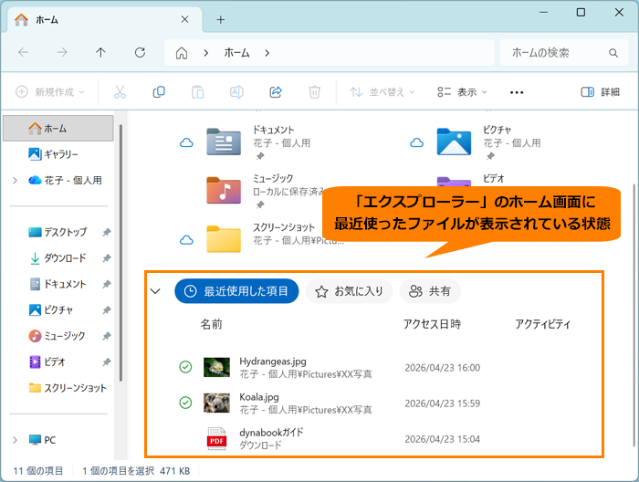Click the date 2026/04/23 16:00

442,368
